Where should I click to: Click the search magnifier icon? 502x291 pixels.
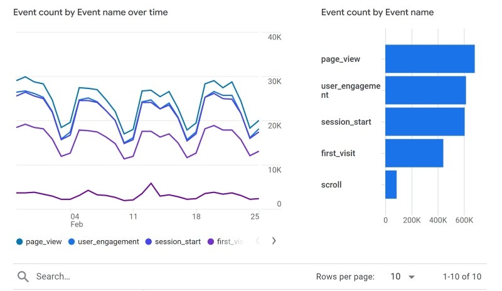point(23,277)
